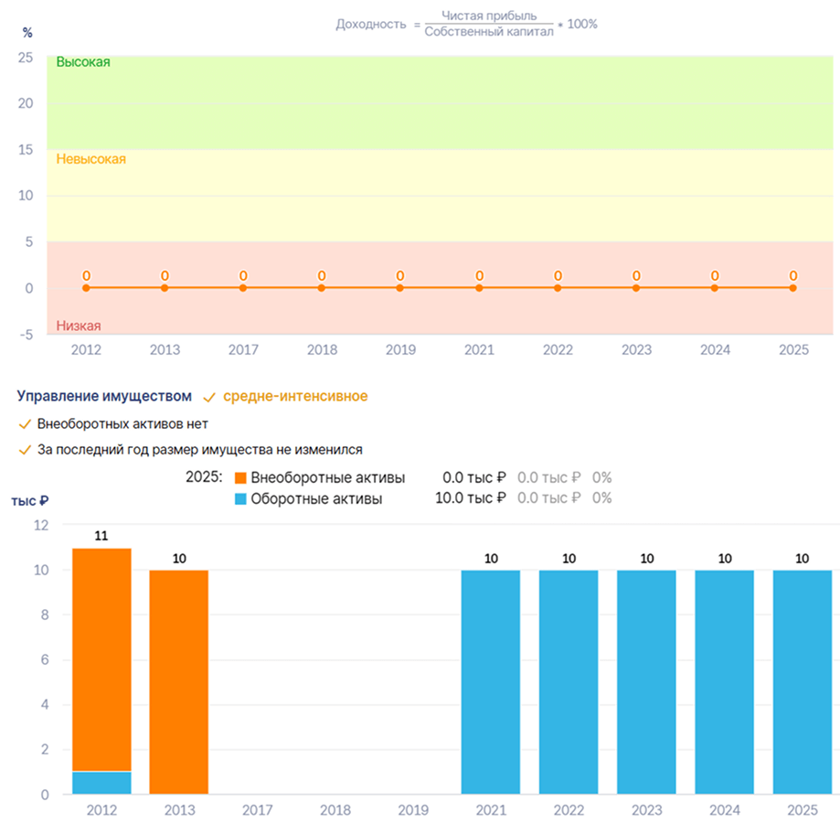Click the red zone label Низкая
840x823 pixels.
pos(79,326)
